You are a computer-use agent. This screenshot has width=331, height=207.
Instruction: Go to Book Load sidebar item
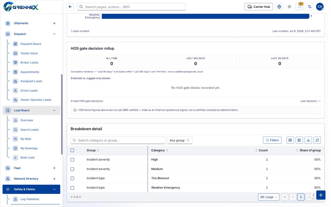coord(27,158)
